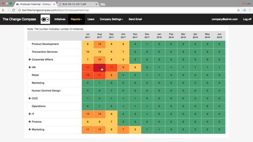This screenshot has width=253, height=142.
Task: Click the Corporate Affairs Aug 2017 cell showing 10
Action: pyautogui.click(x=100, y=60)
